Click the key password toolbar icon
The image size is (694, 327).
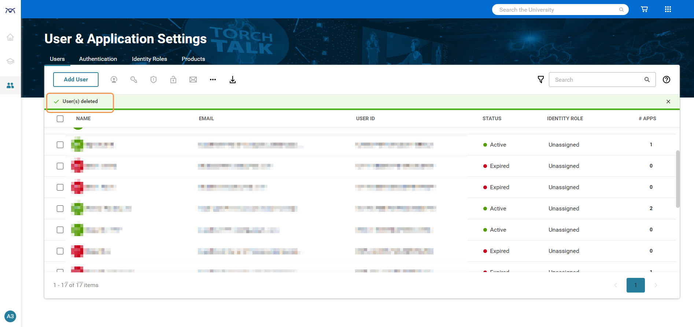pos(134,80)
